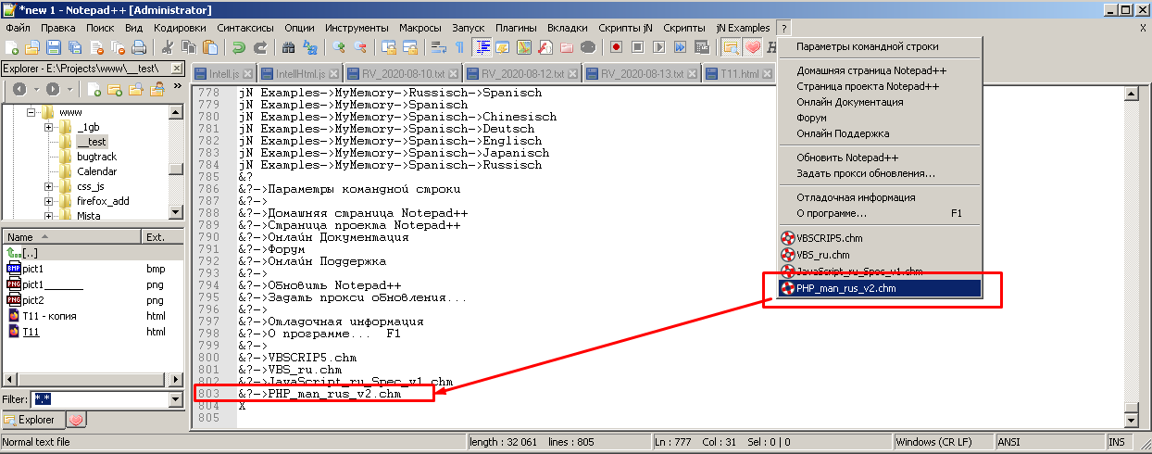The height and width of the screenshot is (454, 1152).
Task: Expand the css_js folder node
Action: 48,186
